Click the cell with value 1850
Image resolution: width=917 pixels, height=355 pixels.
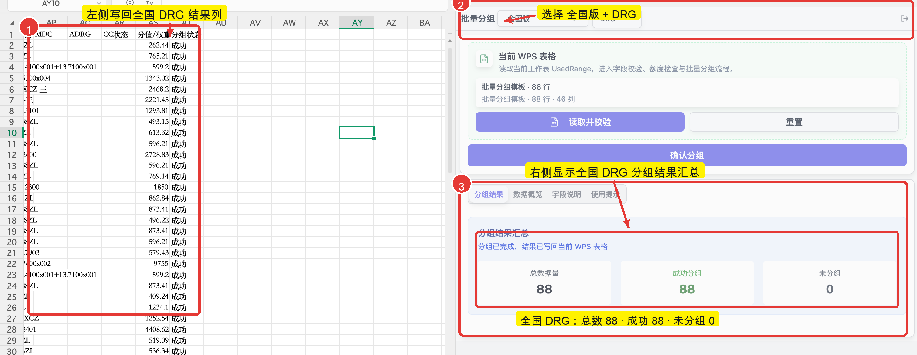tap(153, 187)
